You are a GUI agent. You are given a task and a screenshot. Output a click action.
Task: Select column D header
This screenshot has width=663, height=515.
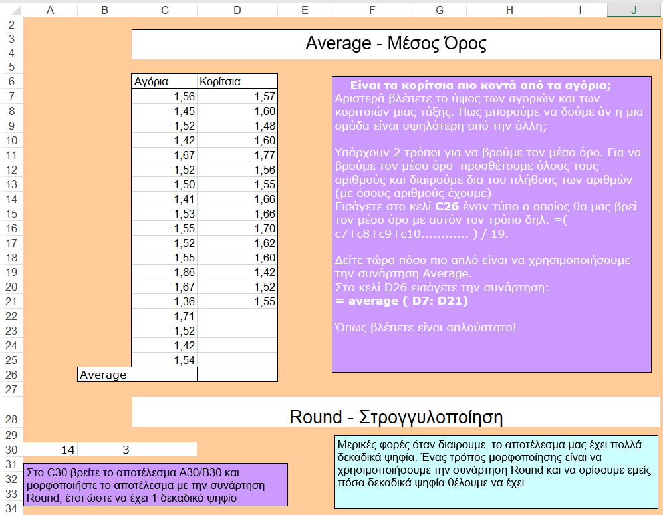(237, 9)
